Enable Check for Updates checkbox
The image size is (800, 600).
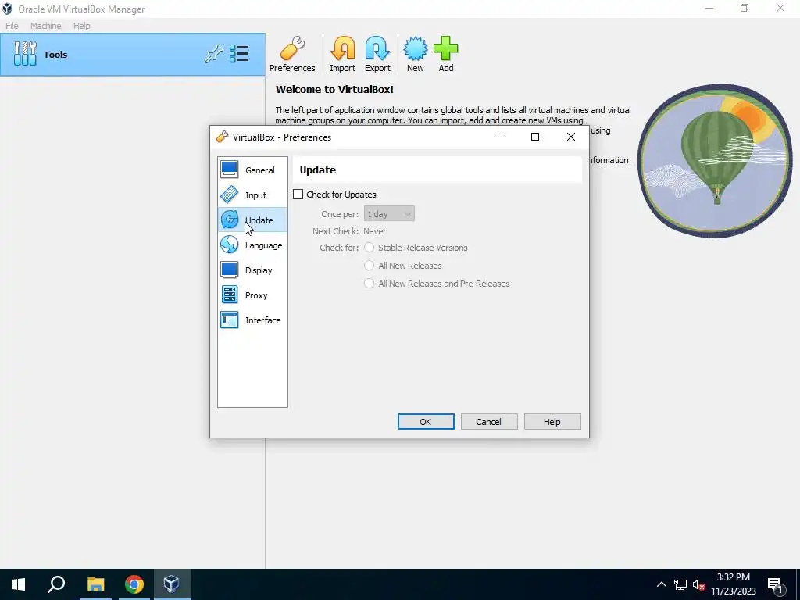pyautogui.click(x=298, y=195)
